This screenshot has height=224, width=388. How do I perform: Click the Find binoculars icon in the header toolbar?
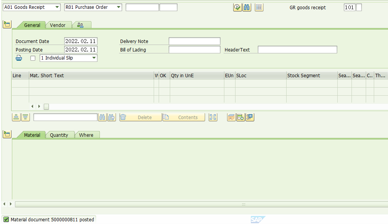point(247,7)
